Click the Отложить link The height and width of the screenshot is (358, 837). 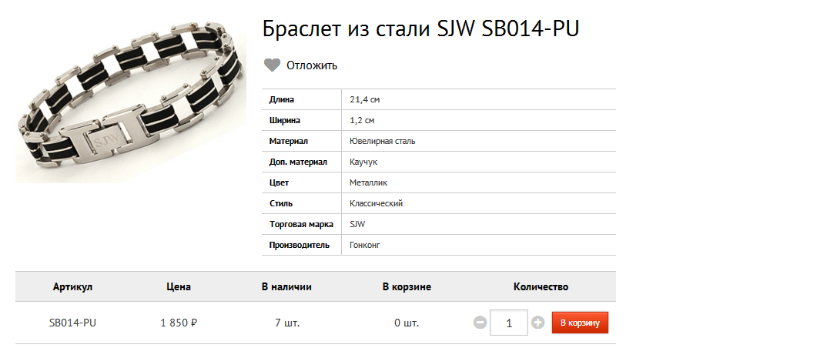pos(312,65)
